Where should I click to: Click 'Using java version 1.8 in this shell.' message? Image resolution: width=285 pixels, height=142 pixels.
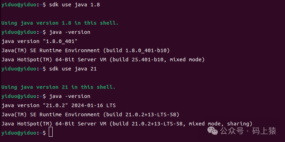[60, 23]
